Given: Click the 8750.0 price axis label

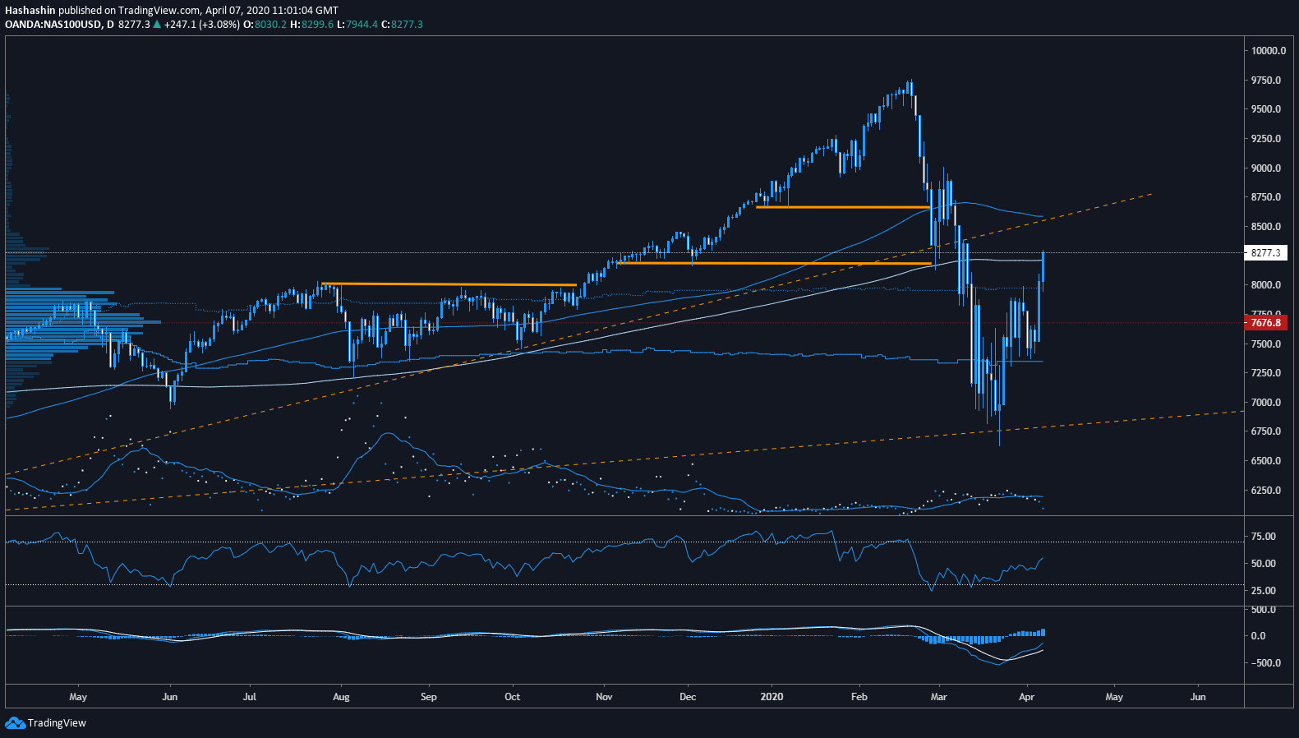Looking at the screenshot, I should click(1266, 197).
